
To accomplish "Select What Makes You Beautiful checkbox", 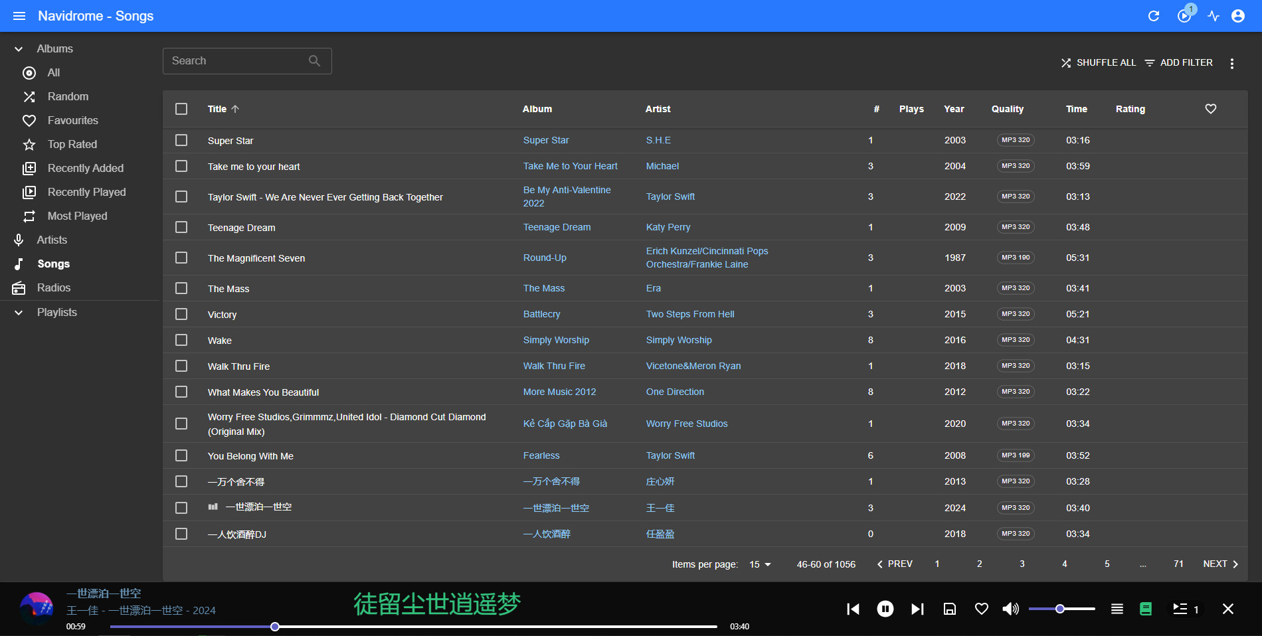I will point(181,392).
